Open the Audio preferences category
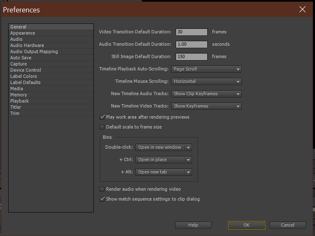 click(x=51, y=39)
